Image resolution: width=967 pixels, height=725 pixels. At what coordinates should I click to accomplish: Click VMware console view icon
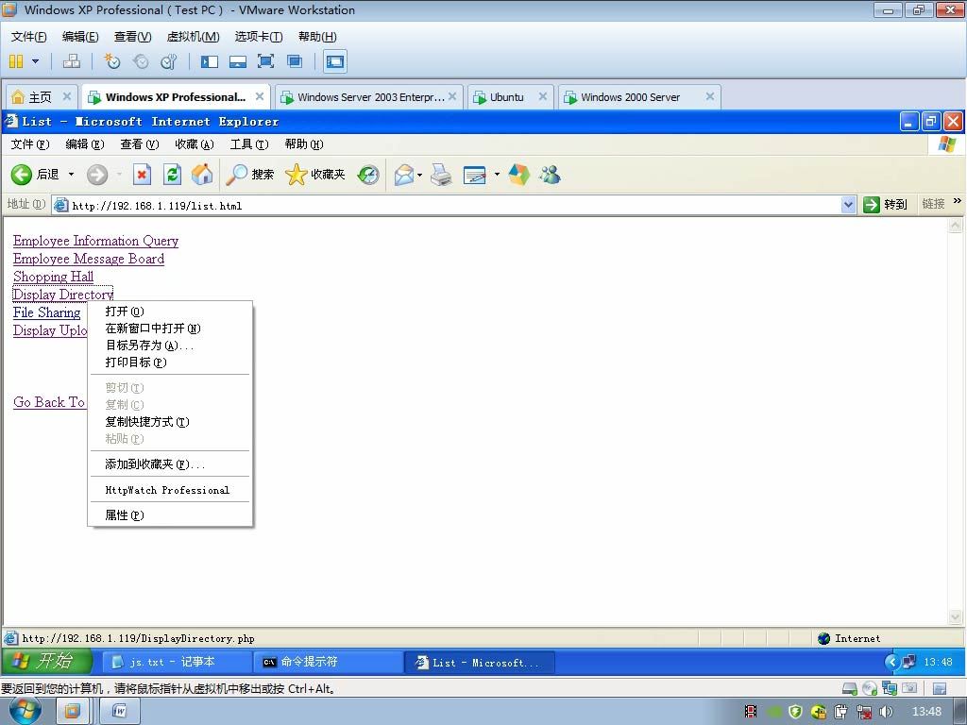[x=335, y=61]
